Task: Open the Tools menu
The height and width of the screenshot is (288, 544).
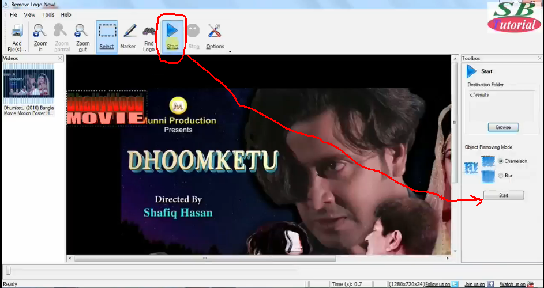Action: 48,14
